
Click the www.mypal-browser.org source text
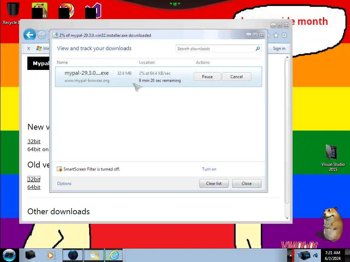pos(87,81)
